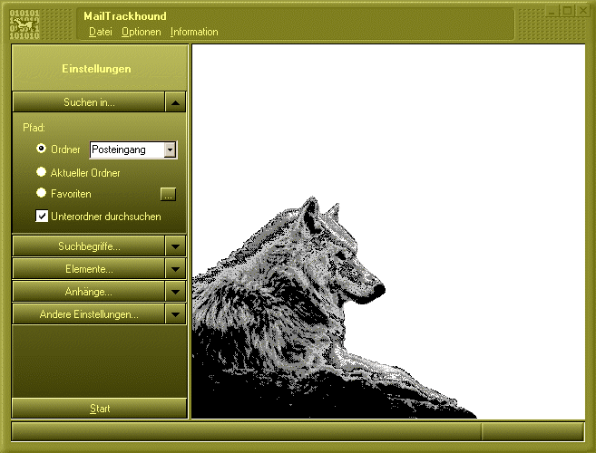Image resolution: width=596 pixels, height=453 pixels.
Task: Open the Information menu
Action: 194,32
